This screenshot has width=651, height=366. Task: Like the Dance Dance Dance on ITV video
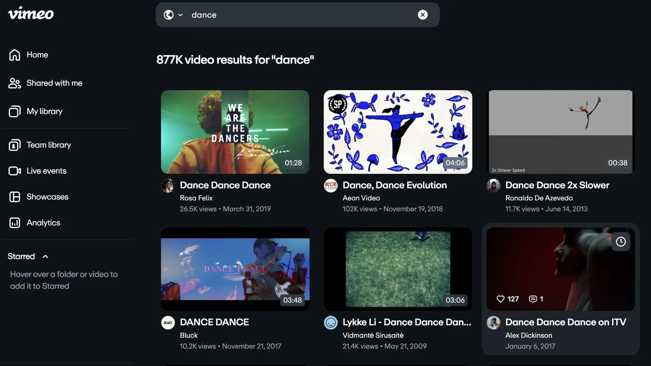500,299
